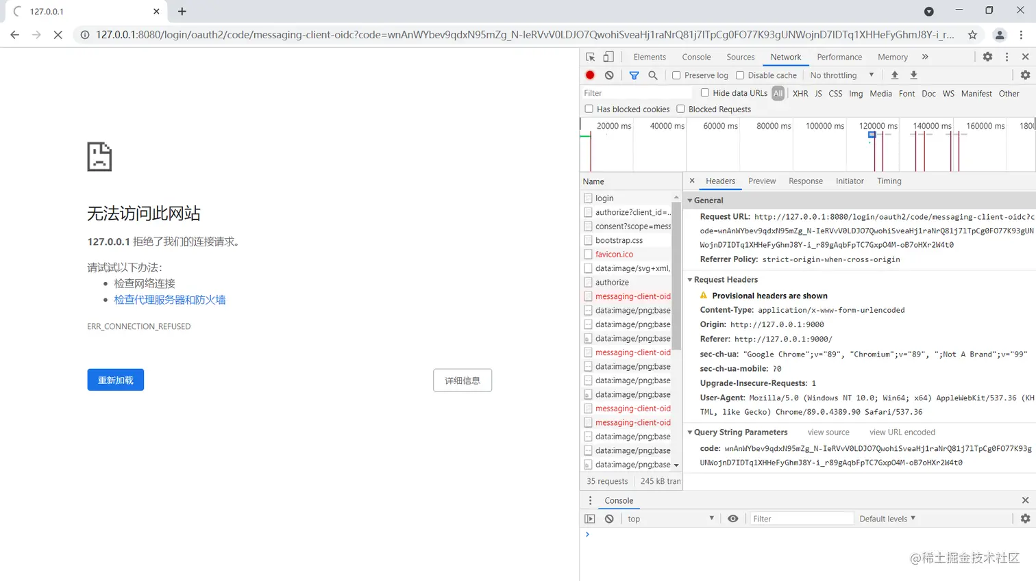Close the Console drawer
Image resolution: width=1036 pixels, height=581 pixels.
click(1025, 500)
